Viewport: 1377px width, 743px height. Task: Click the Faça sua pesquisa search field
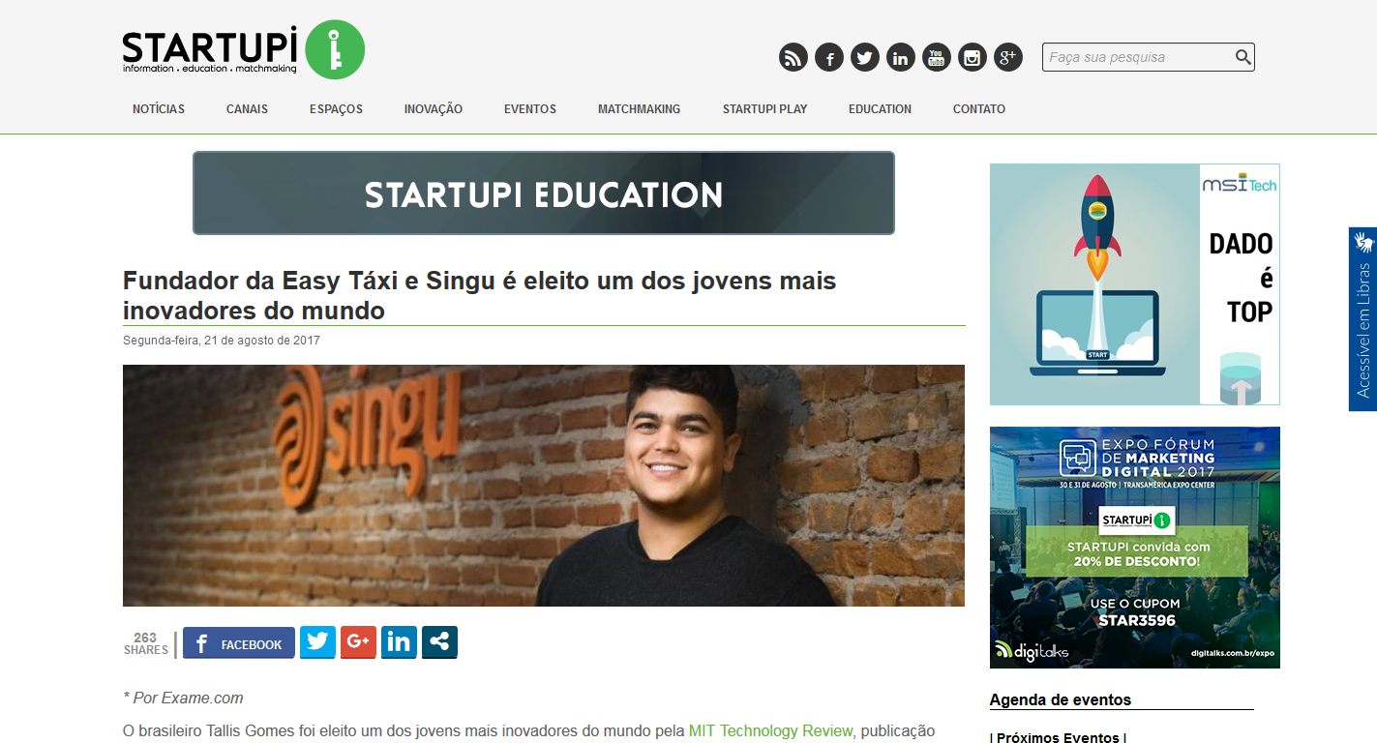pyautogui.click(x=1138, y=57)
